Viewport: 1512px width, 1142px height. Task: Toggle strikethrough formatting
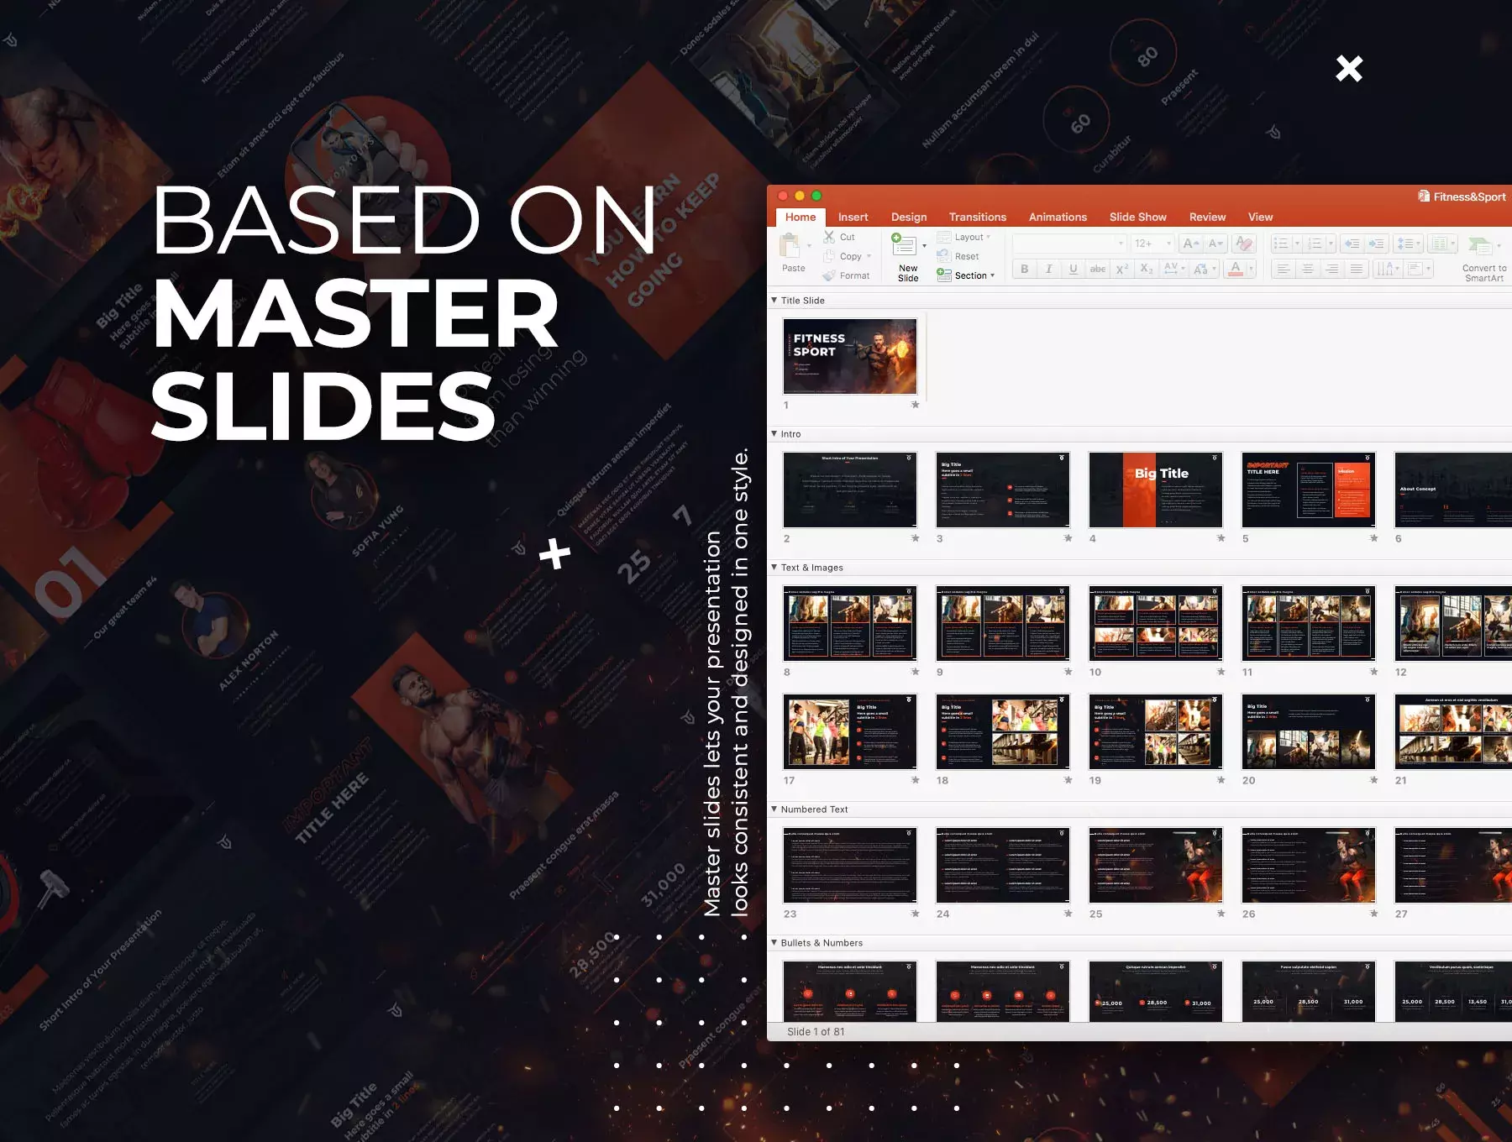(1097, 269)
